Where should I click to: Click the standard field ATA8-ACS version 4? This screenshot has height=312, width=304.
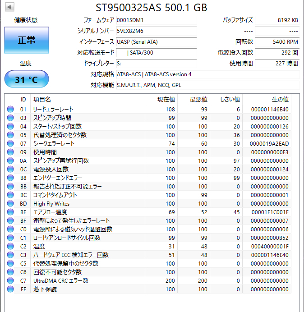pyautogui.click(x=207, y=74)
